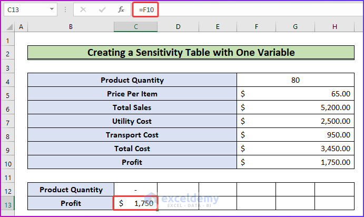Select the Total Sales 5,200.00 cell

[x=295, y=107]
